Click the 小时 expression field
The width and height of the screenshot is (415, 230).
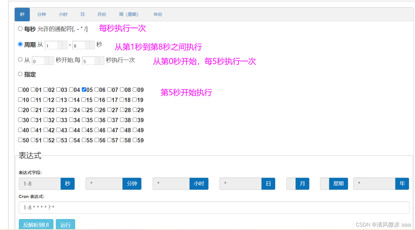pyautogui.click(x=171, y=184)
